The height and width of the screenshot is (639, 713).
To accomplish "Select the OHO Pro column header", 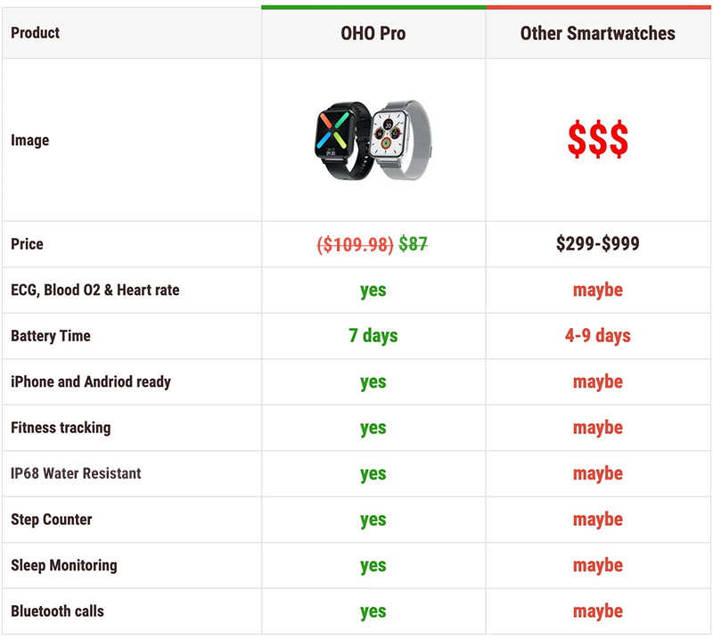I will [x=373, y=34].
